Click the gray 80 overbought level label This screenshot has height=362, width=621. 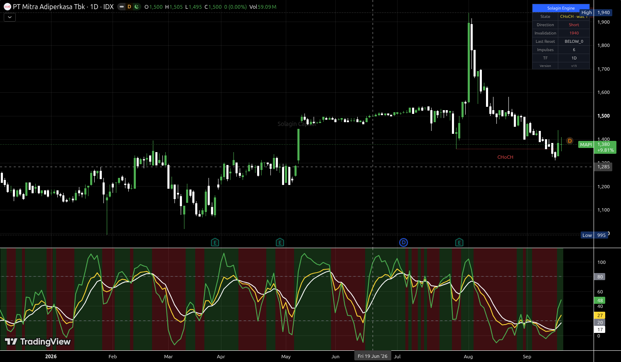tap(600, 277)
